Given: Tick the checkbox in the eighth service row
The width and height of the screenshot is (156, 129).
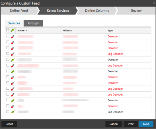Looking at the screenshot, I should pyautogui.click(x=8, y=77).
